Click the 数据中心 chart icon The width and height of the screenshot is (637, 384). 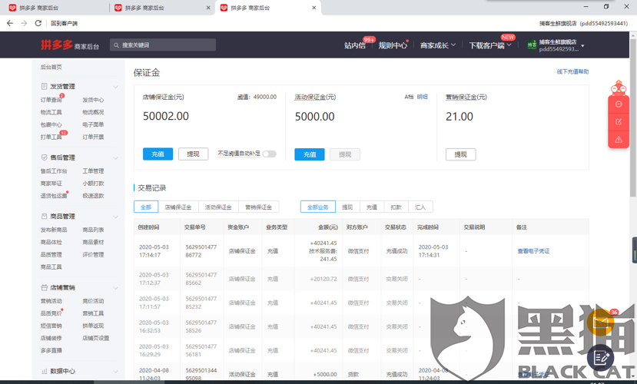click(45, 371)
